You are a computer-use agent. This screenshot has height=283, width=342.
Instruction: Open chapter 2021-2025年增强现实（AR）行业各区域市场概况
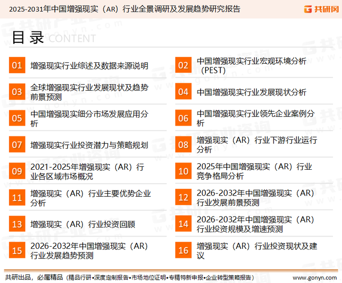coord(87,172)
